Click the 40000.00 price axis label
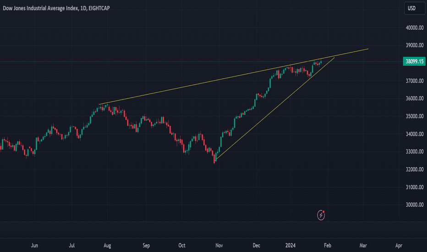Screen dimensions: 427x252 (415, 27)
